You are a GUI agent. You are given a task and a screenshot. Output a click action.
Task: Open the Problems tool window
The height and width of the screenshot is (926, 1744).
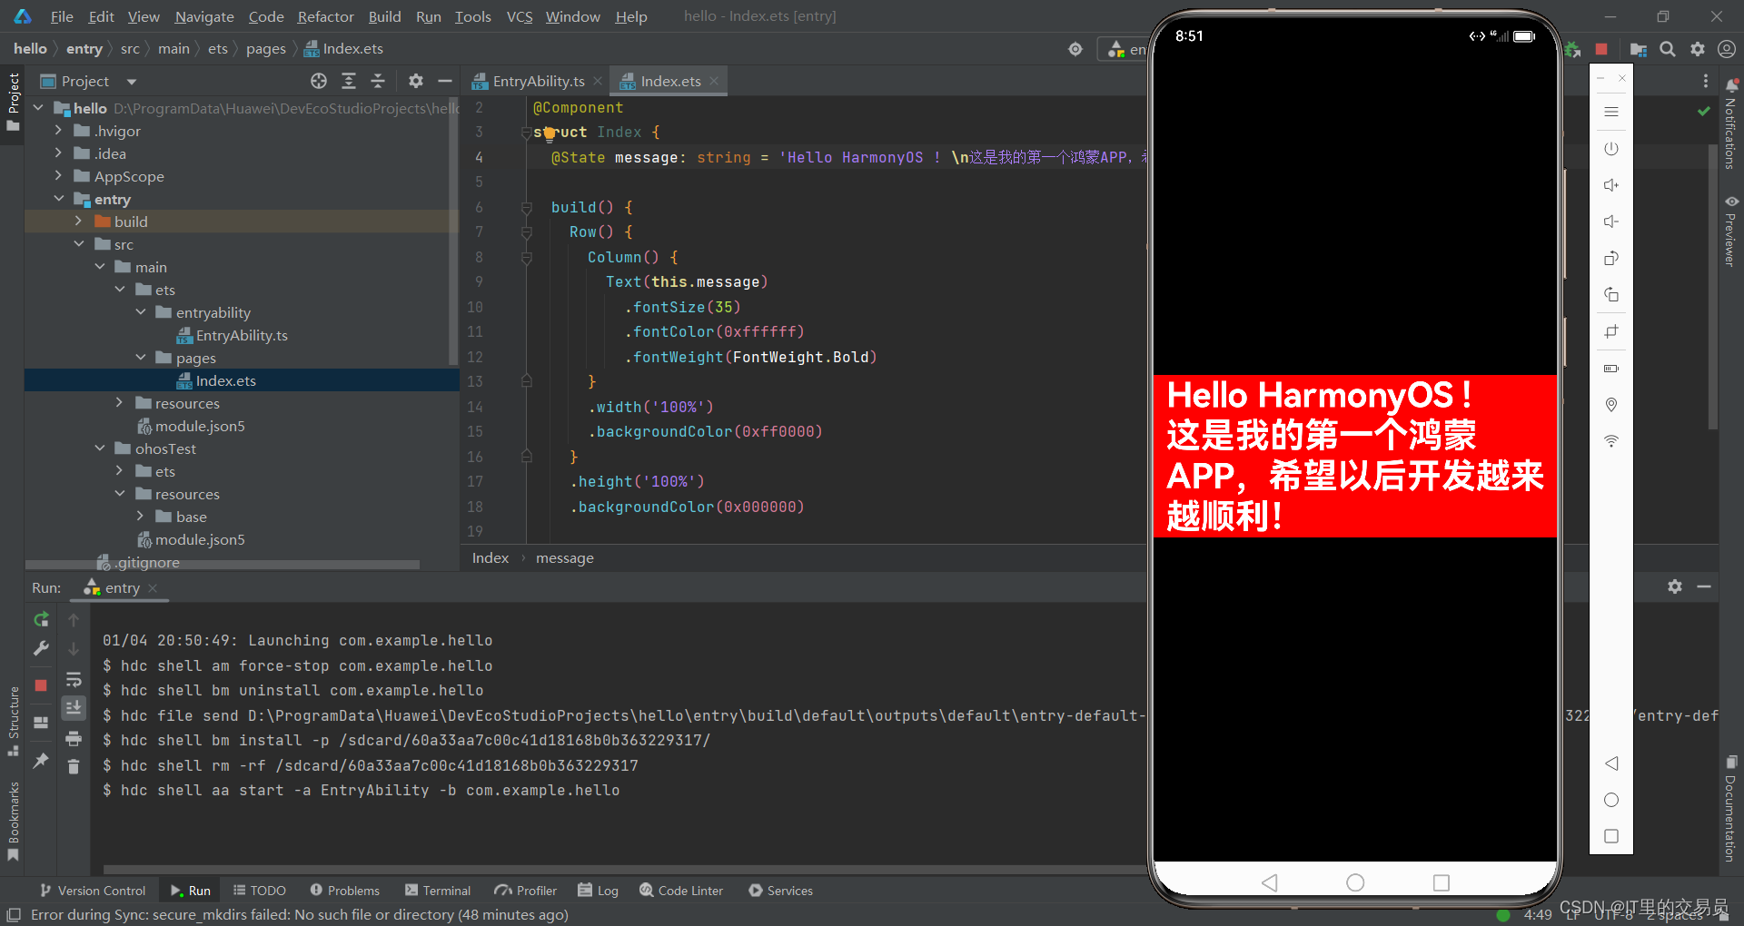click(x=345, y=891)
